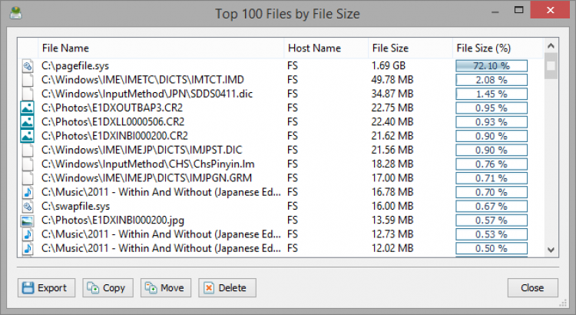Export the top files list
The height and width of the screenshot is (315, 576).
click(x=45, y=288)
